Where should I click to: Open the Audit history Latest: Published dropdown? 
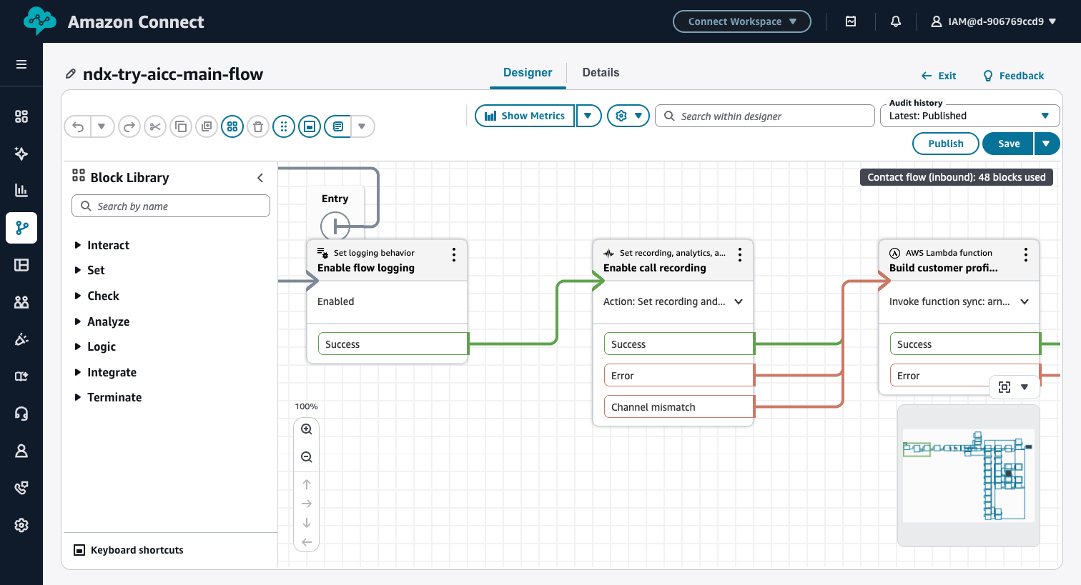point(969,116)
